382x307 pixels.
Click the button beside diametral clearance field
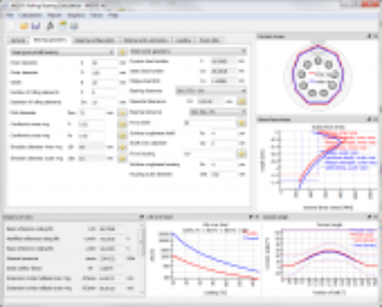(241, 102)
